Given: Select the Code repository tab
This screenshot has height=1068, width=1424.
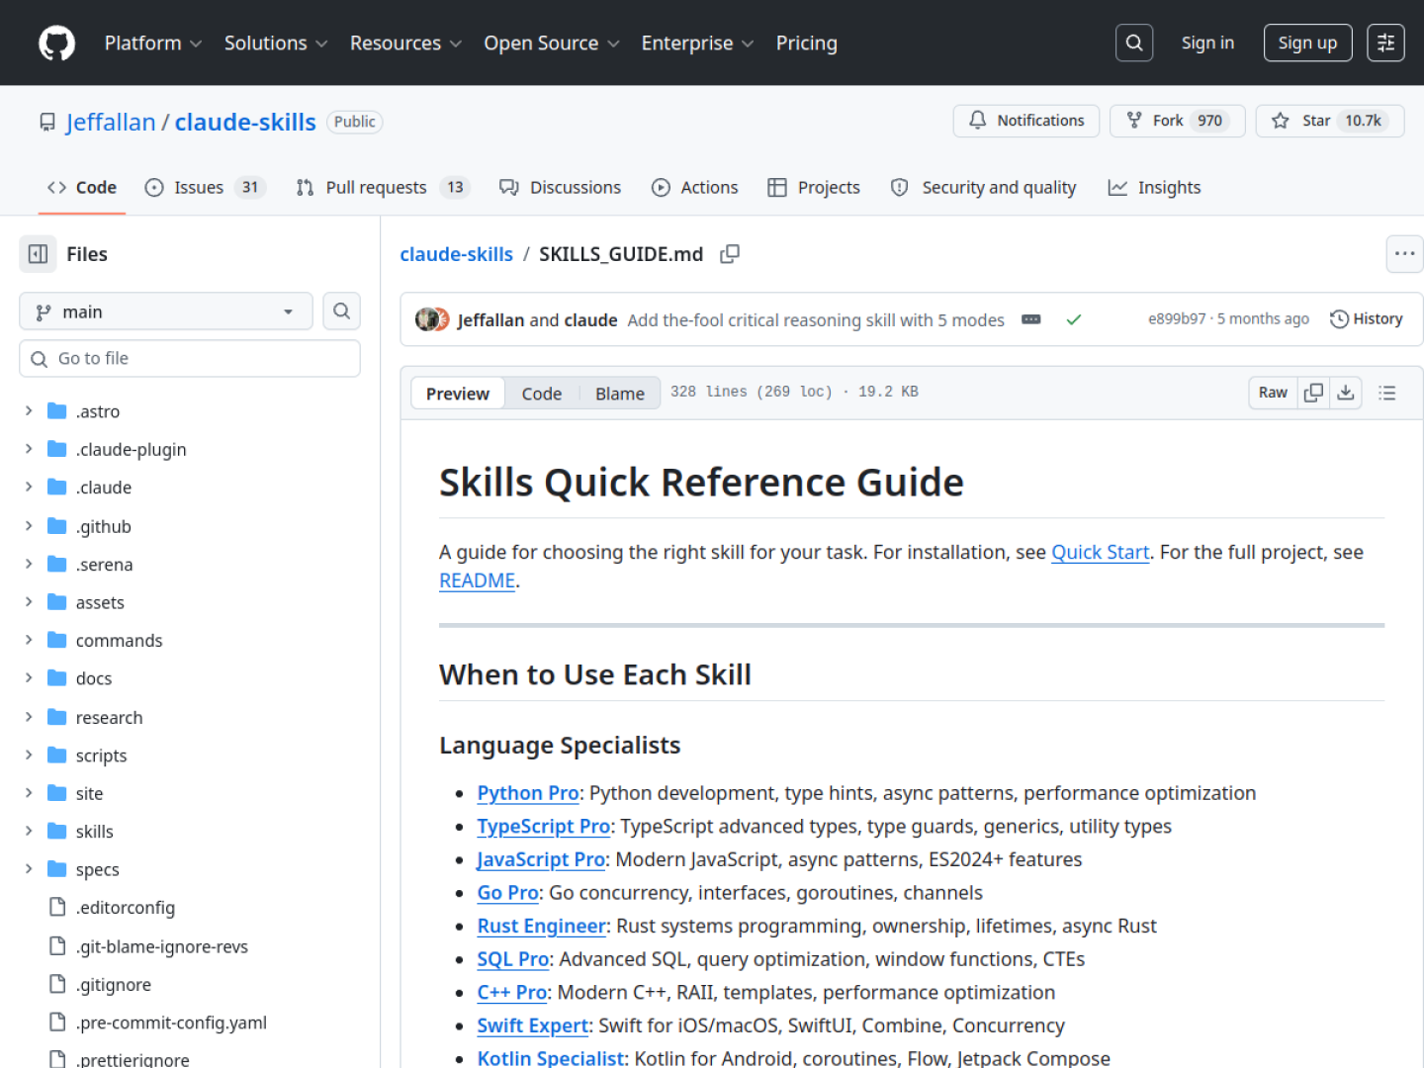Looking at the screenshot, I should tap(82, 187).
